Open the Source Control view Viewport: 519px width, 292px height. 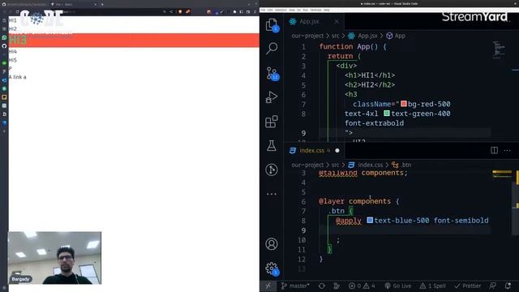click(x=272, y=74)
